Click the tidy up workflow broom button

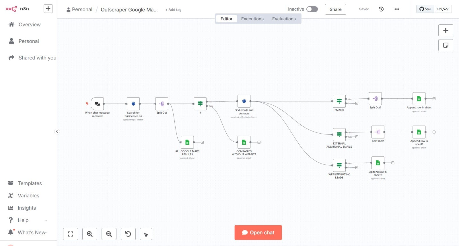click(146, 234)
